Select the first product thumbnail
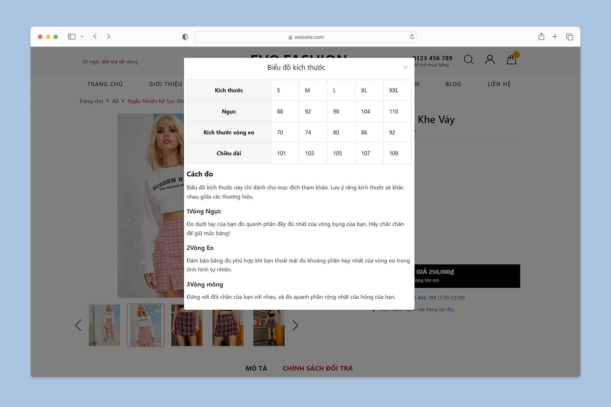Viewport: 611px width, 407px height. [105, 325]
